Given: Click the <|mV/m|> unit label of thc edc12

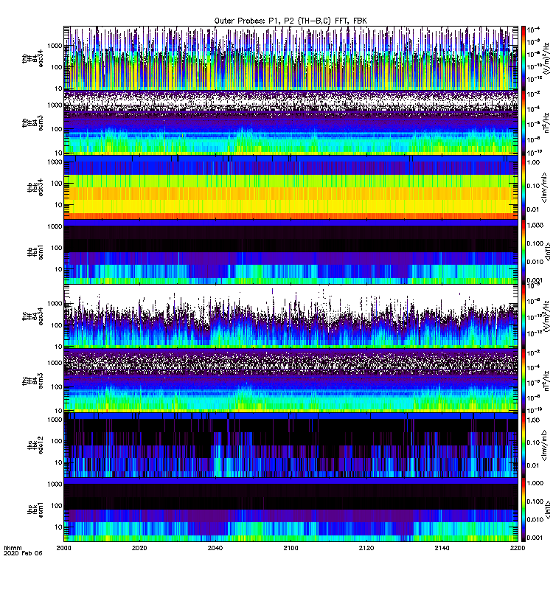Looking at the screenshot, I should pyautogui.click(x=546, y=445).
